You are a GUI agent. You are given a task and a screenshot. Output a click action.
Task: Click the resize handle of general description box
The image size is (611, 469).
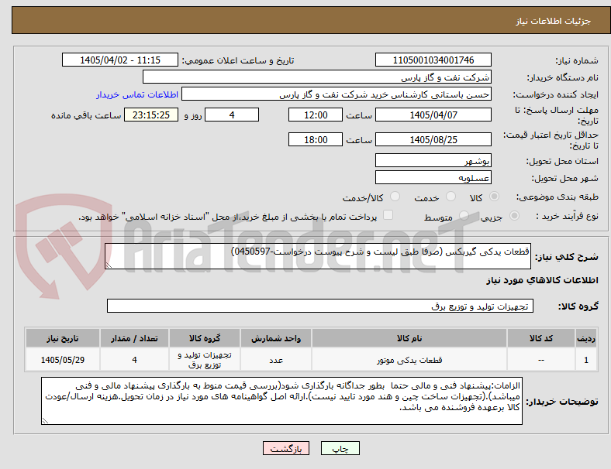[x=109, y=265]
